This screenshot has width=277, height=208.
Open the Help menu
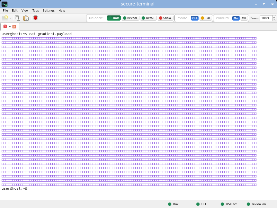62,11
